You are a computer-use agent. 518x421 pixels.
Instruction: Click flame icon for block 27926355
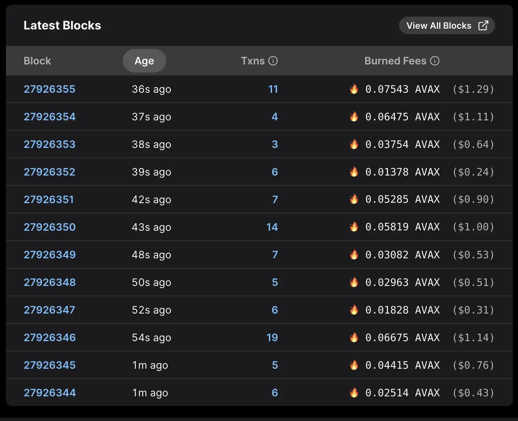[354, 89]
